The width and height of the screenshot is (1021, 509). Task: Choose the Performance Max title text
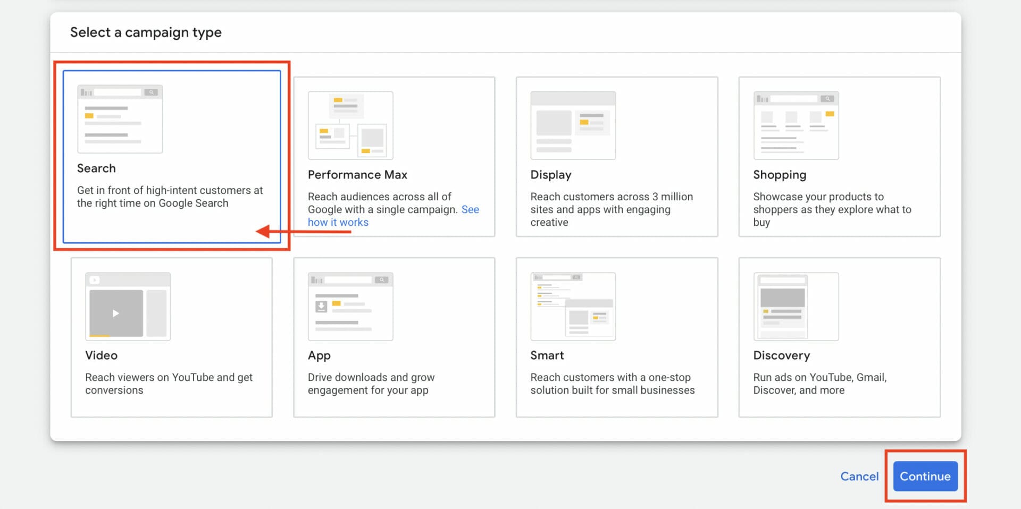[357, 175]
